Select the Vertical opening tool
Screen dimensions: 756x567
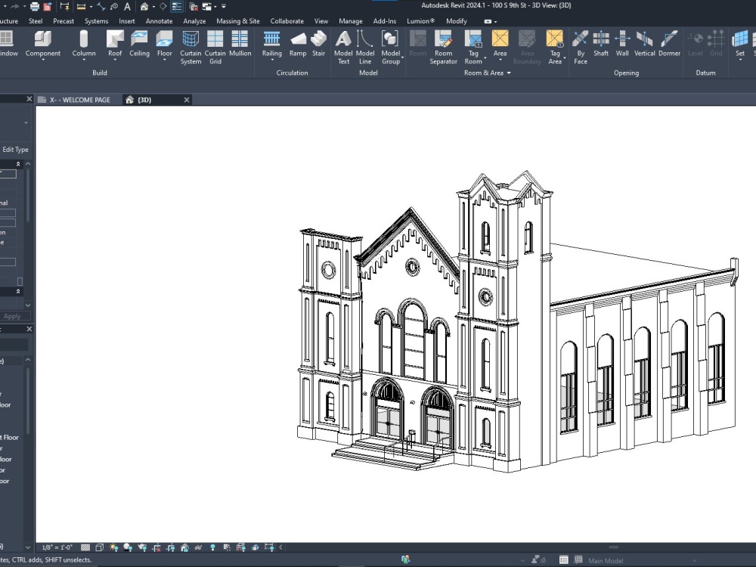644,43
